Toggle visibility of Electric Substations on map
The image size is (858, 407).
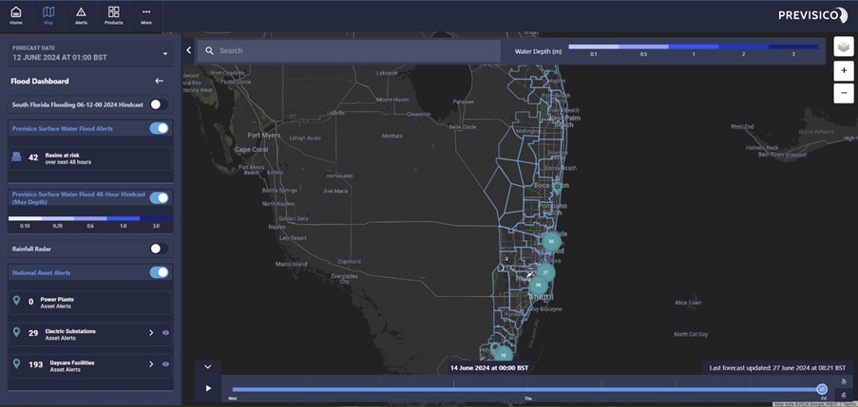coord(165,333)
